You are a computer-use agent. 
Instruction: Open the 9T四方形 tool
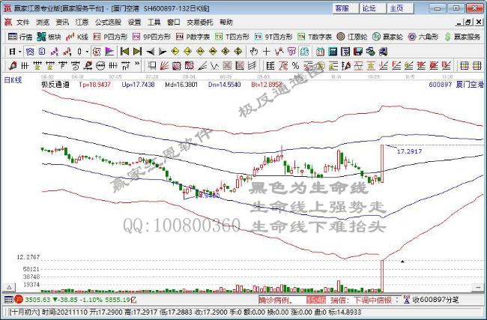click(x=273, y=37)
